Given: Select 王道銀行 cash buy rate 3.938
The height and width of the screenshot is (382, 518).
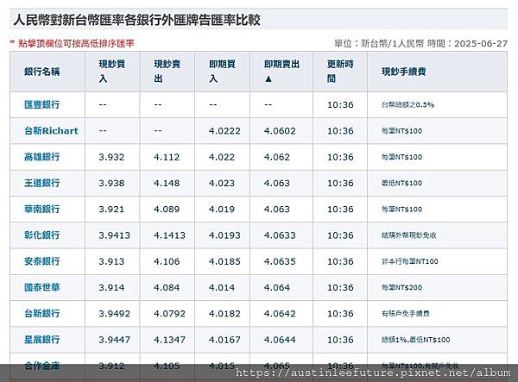Looking at the screenshot, I should (x=111, y=183).
